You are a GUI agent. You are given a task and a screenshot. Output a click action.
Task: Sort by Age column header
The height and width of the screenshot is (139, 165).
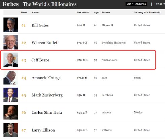coord(96,13)
